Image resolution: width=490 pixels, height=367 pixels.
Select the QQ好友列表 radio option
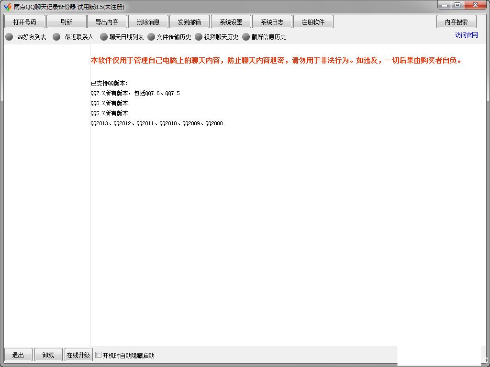point(9,37)
